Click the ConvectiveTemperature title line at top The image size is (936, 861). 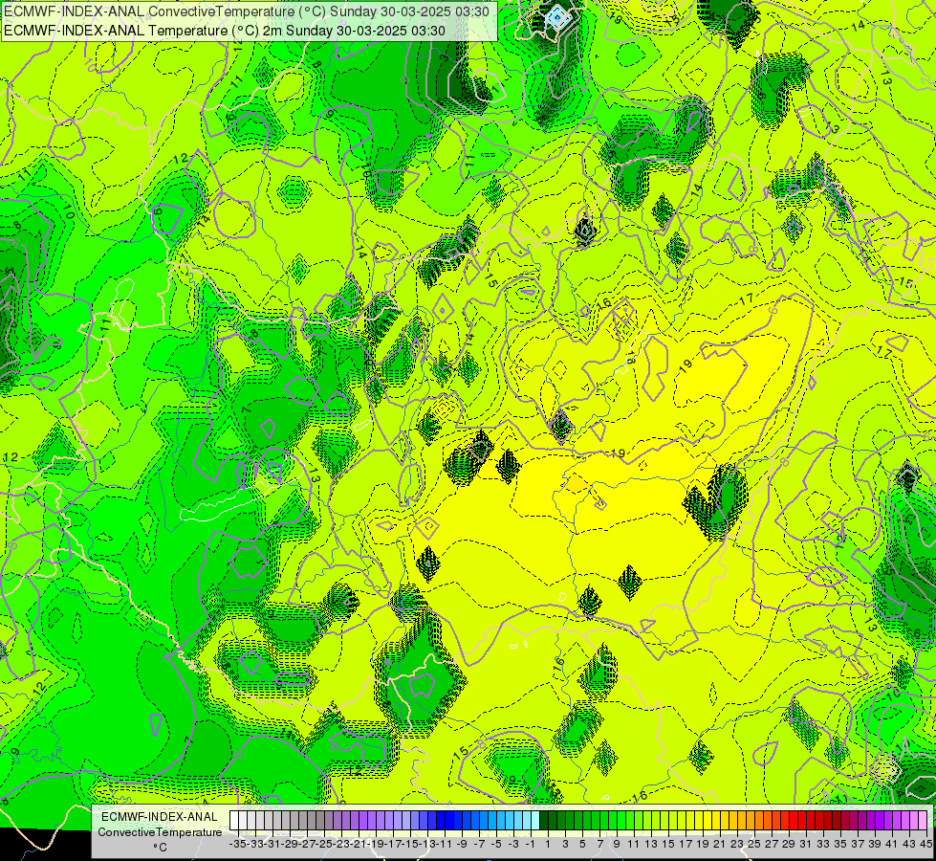[247, 11]
